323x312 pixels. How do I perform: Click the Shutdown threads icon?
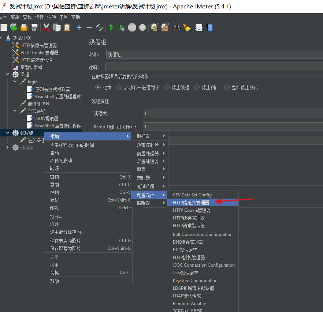[142, 27]
